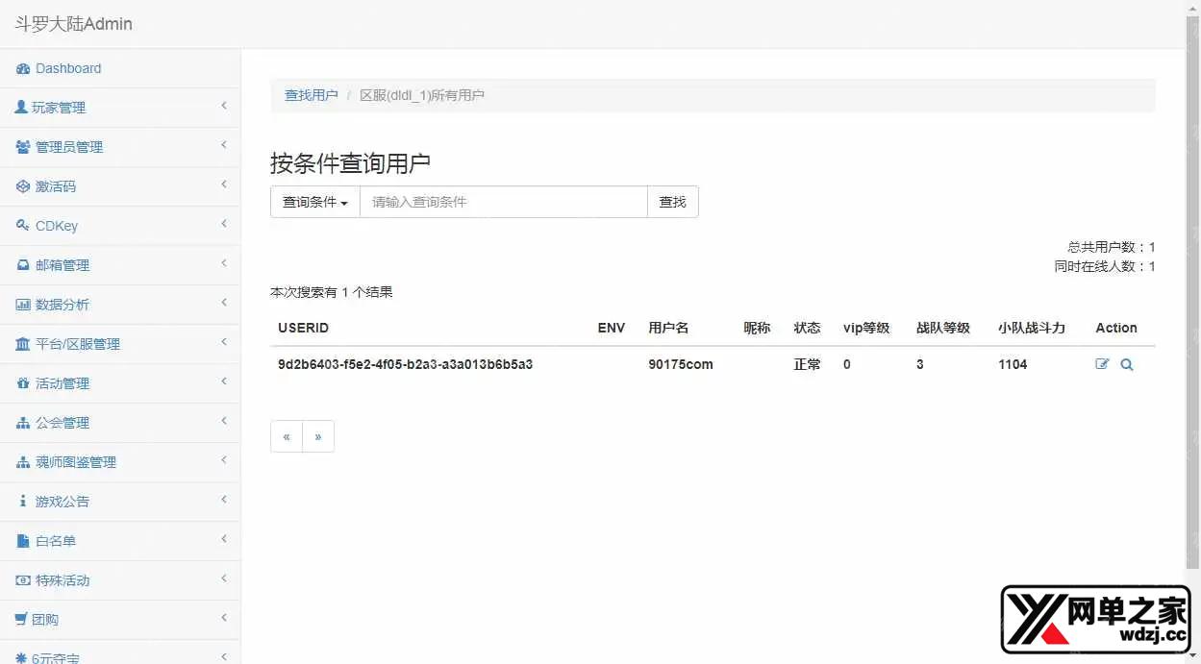Click the bank icon beside 平台/区服管理
This screenshot has height=664, width=1201.
[21, 343]
